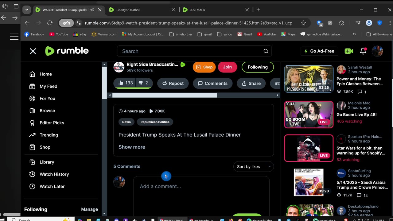393x221 pixels.
Task: Go back with the browser back arrow
Action: pos(27,23)
